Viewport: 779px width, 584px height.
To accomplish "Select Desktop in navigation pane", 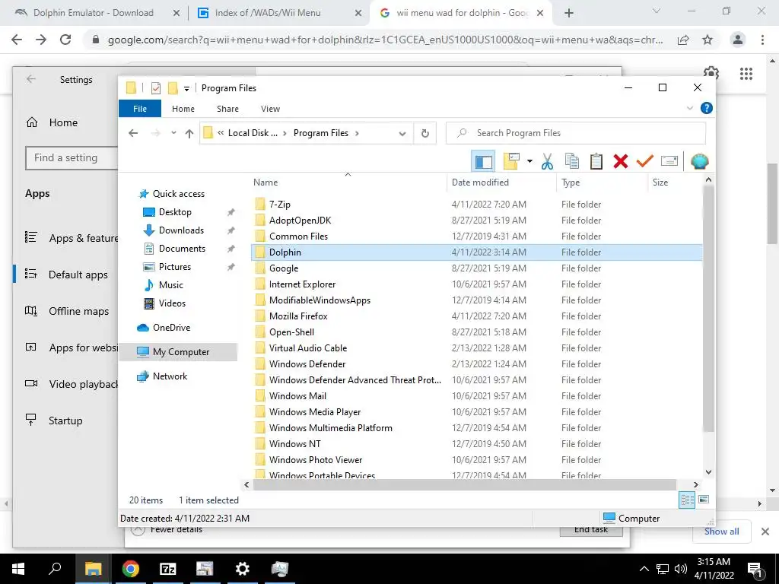I will click(175, 212).
